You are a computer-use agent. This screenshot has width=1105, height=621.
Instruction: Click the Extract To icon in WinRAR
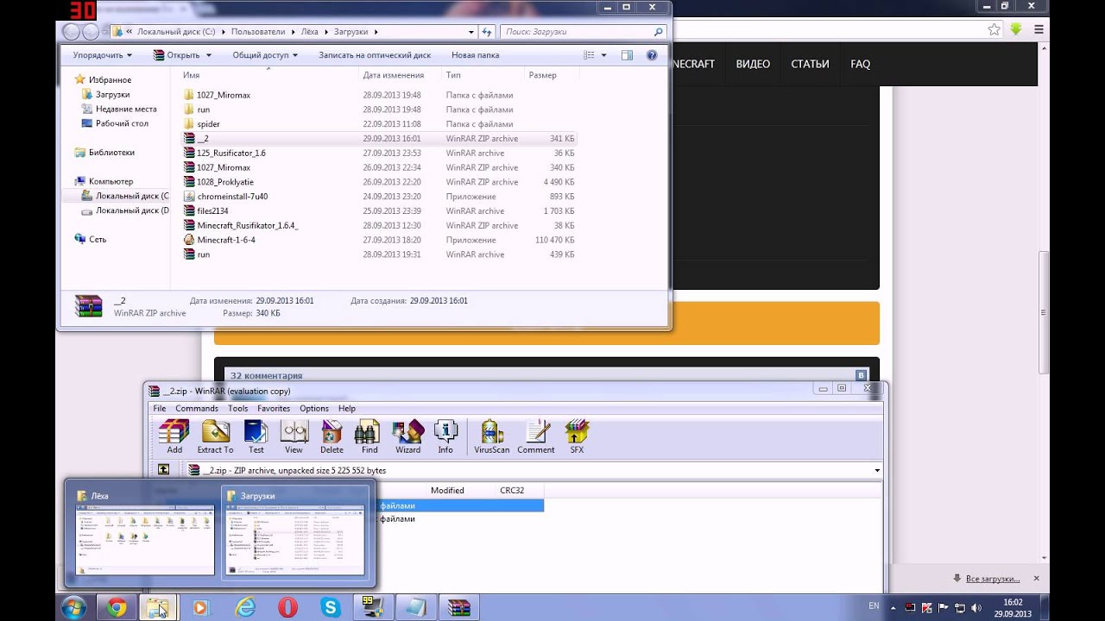215,436
